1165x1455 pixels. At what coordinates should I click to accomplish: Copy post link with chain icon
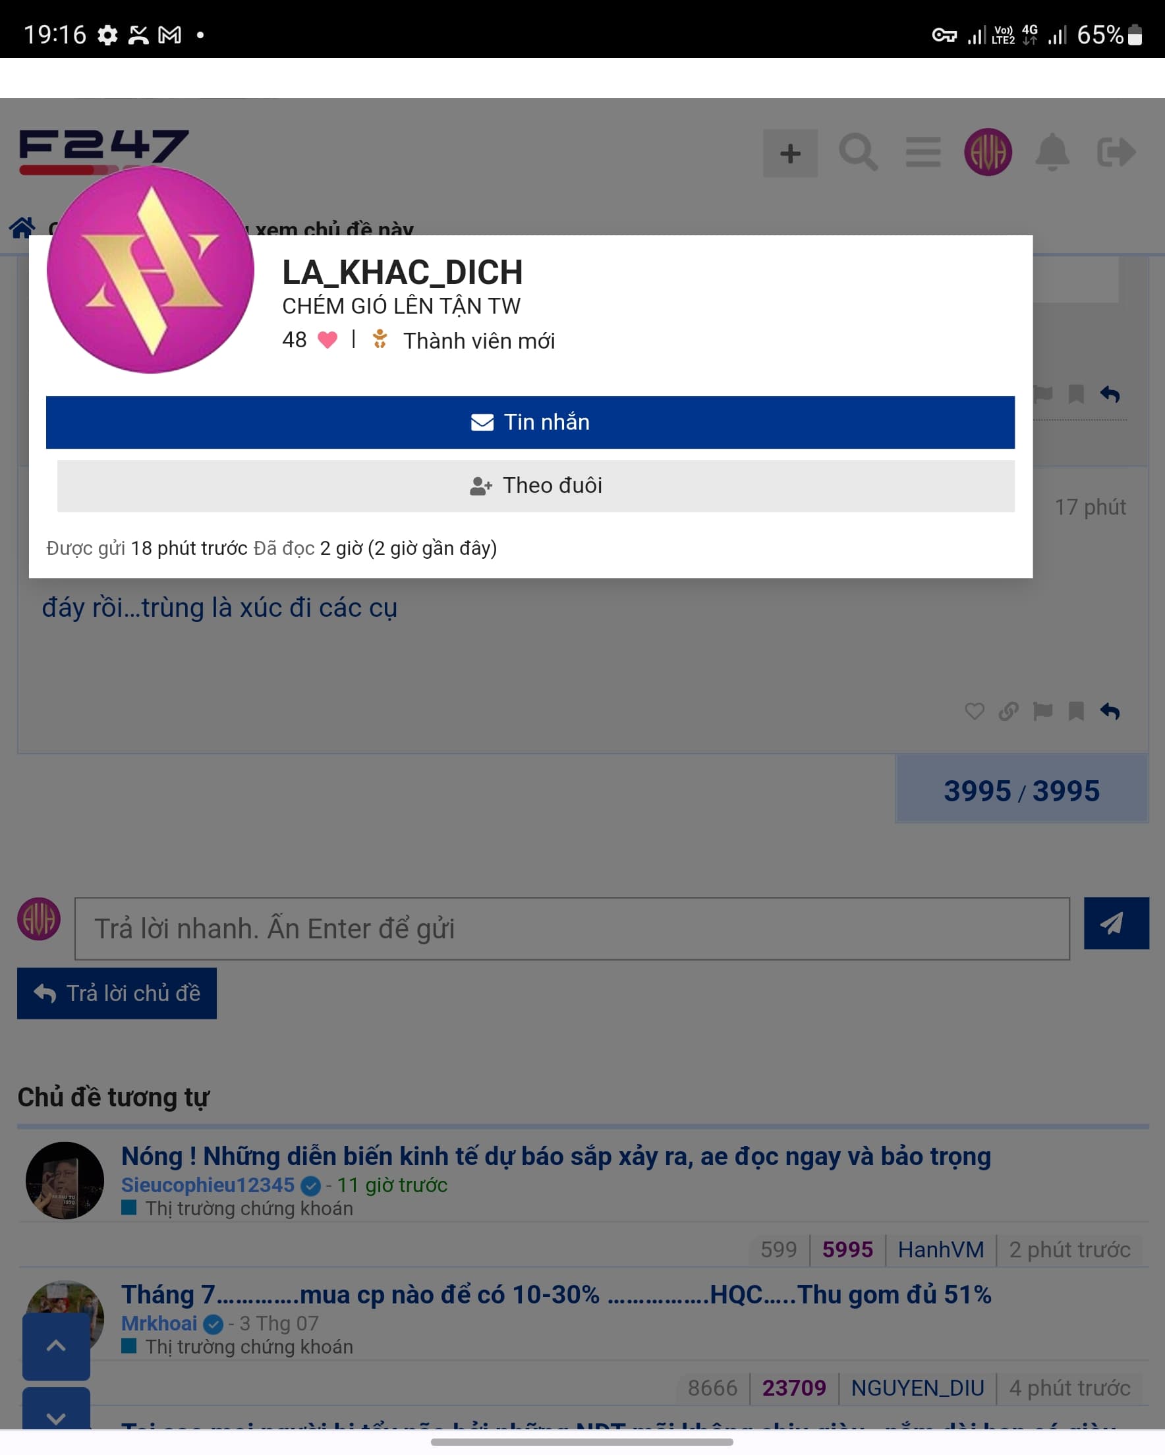1008,711
